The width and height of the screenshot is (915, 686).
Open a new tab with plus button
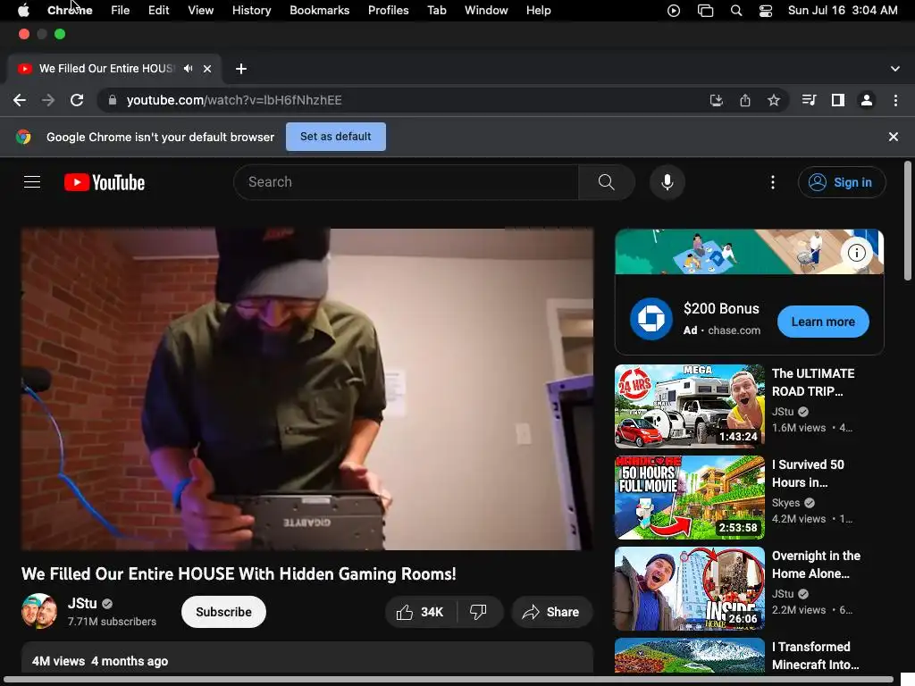point(241,69)
